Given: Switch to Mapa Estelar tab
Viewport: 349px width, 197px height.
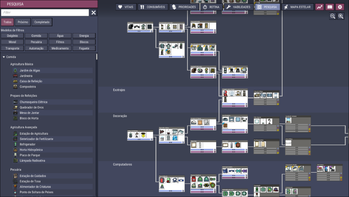Looking at the screenshot, I should (298, 7).
